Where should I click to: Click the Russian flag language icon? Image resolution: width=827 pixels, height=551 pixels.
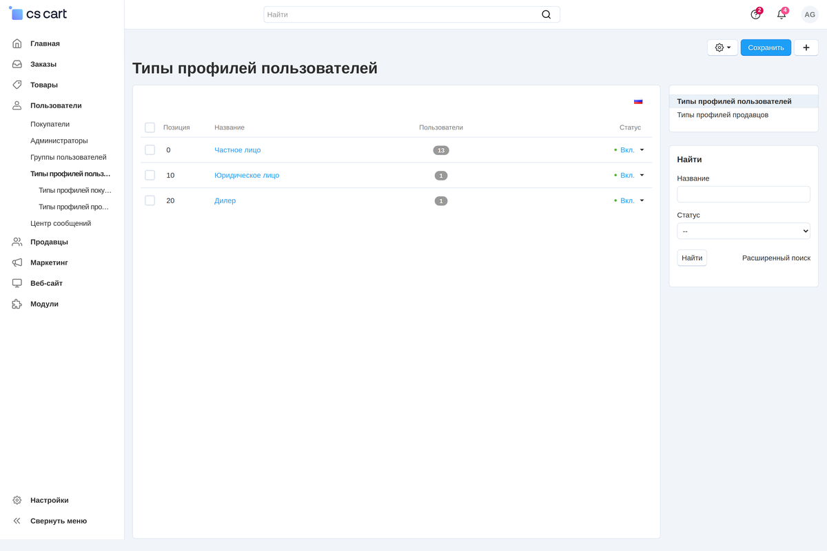click(x=638, y=101)
